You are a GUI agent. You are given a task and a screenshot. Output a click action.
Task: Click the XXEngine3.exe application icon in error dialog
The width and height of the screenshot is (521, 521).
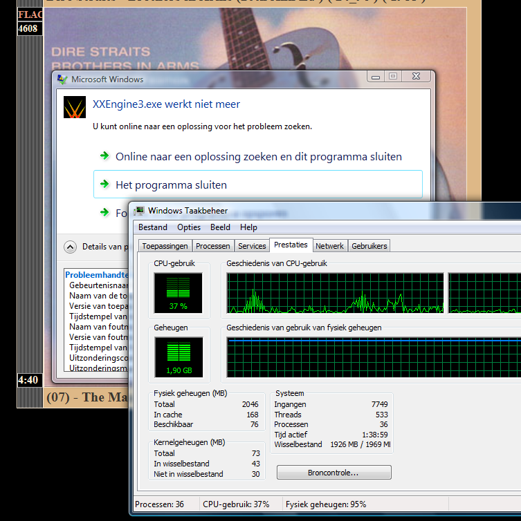tap(75, 107)
